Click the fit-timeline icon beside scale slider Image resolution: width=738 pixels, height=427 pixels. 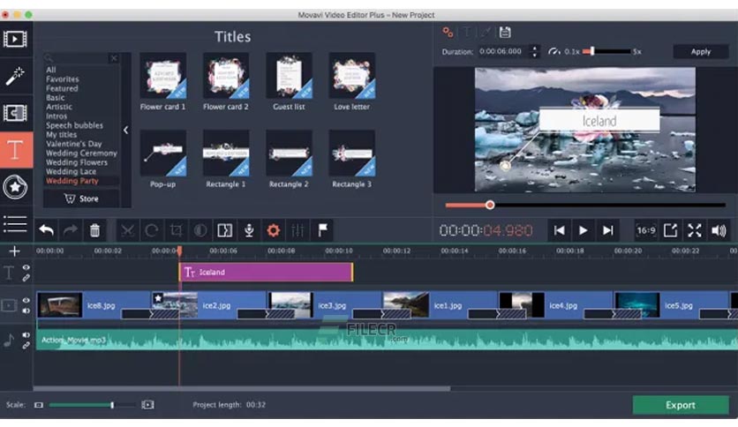(147, 405)
